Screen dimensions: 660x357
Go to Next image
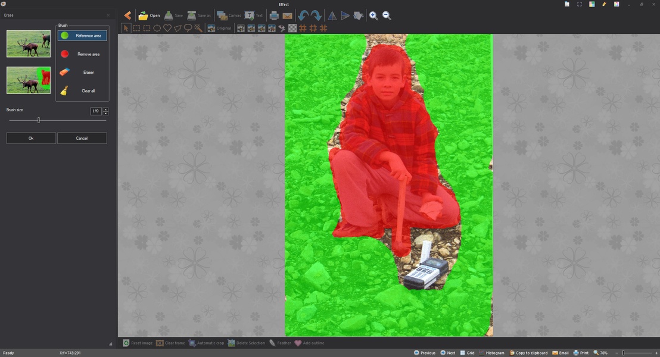tap(447, 353)
